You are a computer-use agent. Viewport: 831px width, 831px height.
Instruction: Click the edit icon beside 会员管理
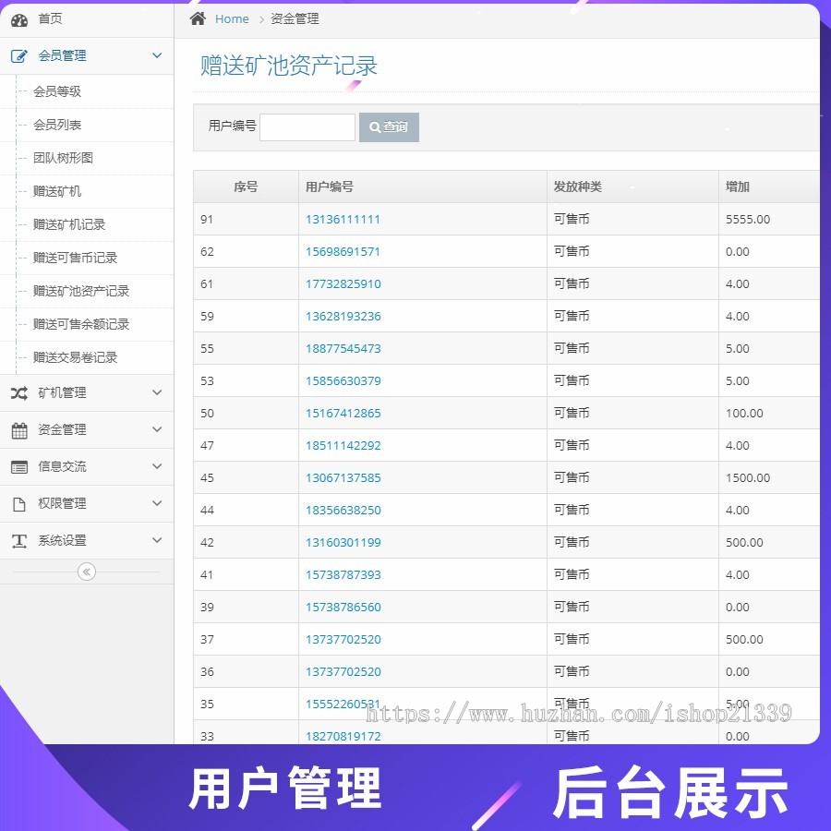click(x=20, y=55)
